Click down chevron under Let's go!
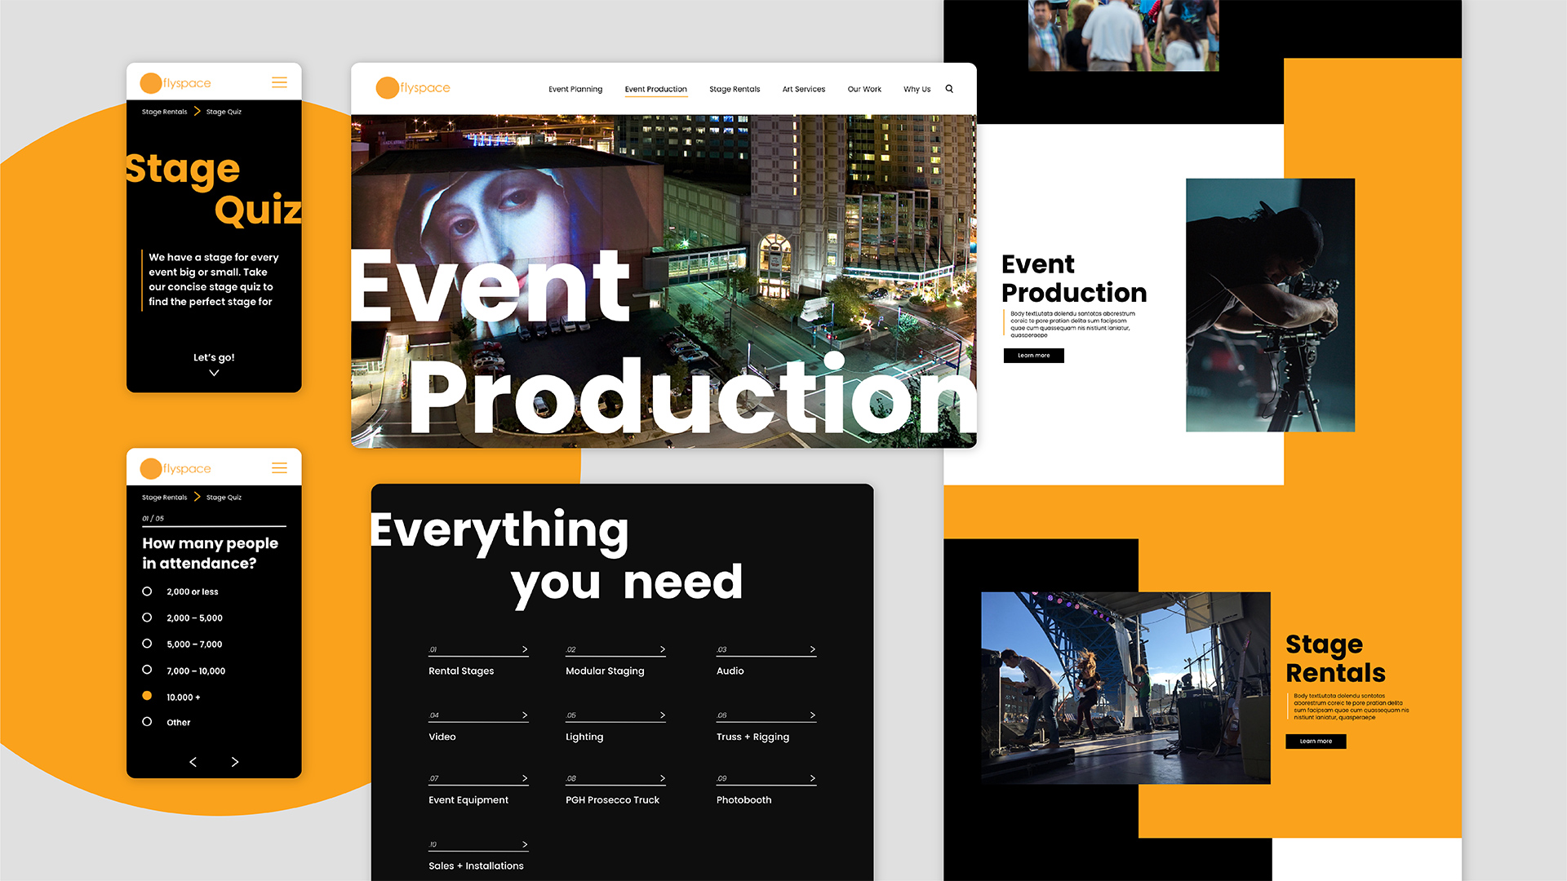1567x881 pixels. (214, 373)
